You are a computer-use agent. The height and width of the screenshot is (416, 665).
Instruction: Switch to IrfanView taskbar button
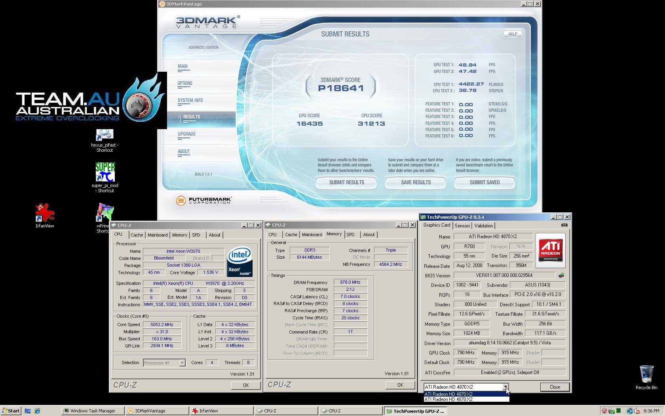click(222, 411)
